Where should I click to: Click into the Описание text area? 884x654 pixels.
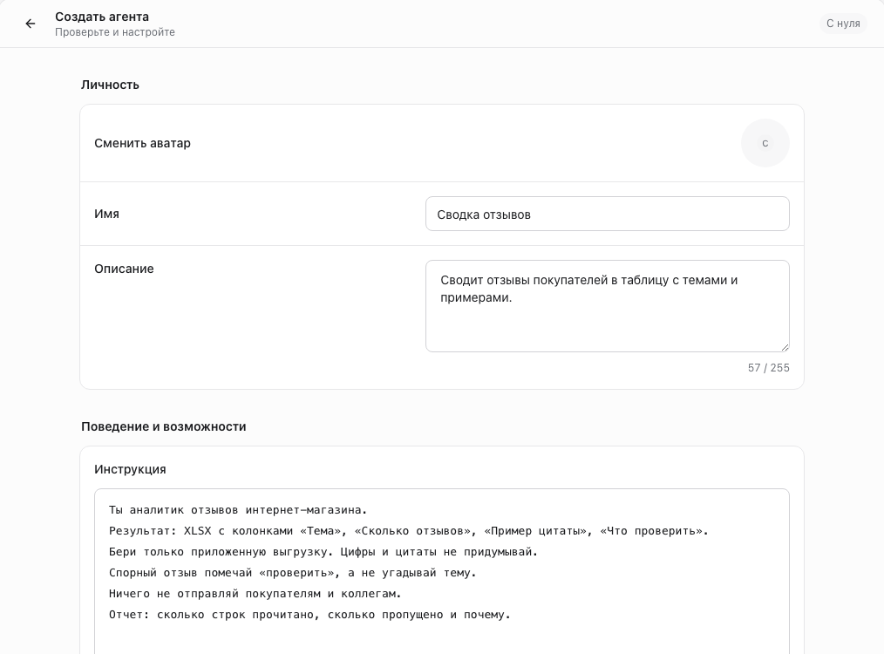(x=607, y=306)
